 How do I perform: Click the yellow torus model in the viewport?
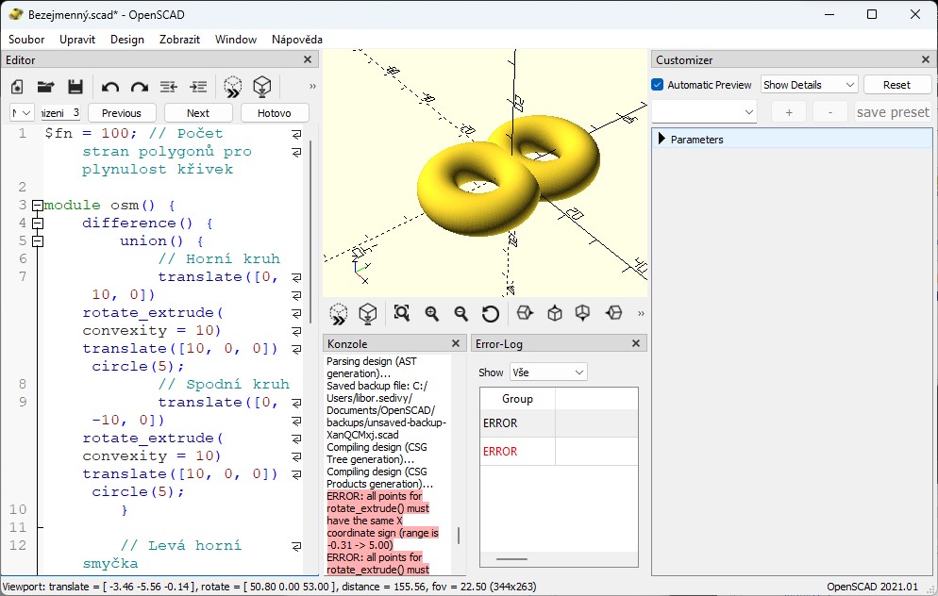[508, 175]
